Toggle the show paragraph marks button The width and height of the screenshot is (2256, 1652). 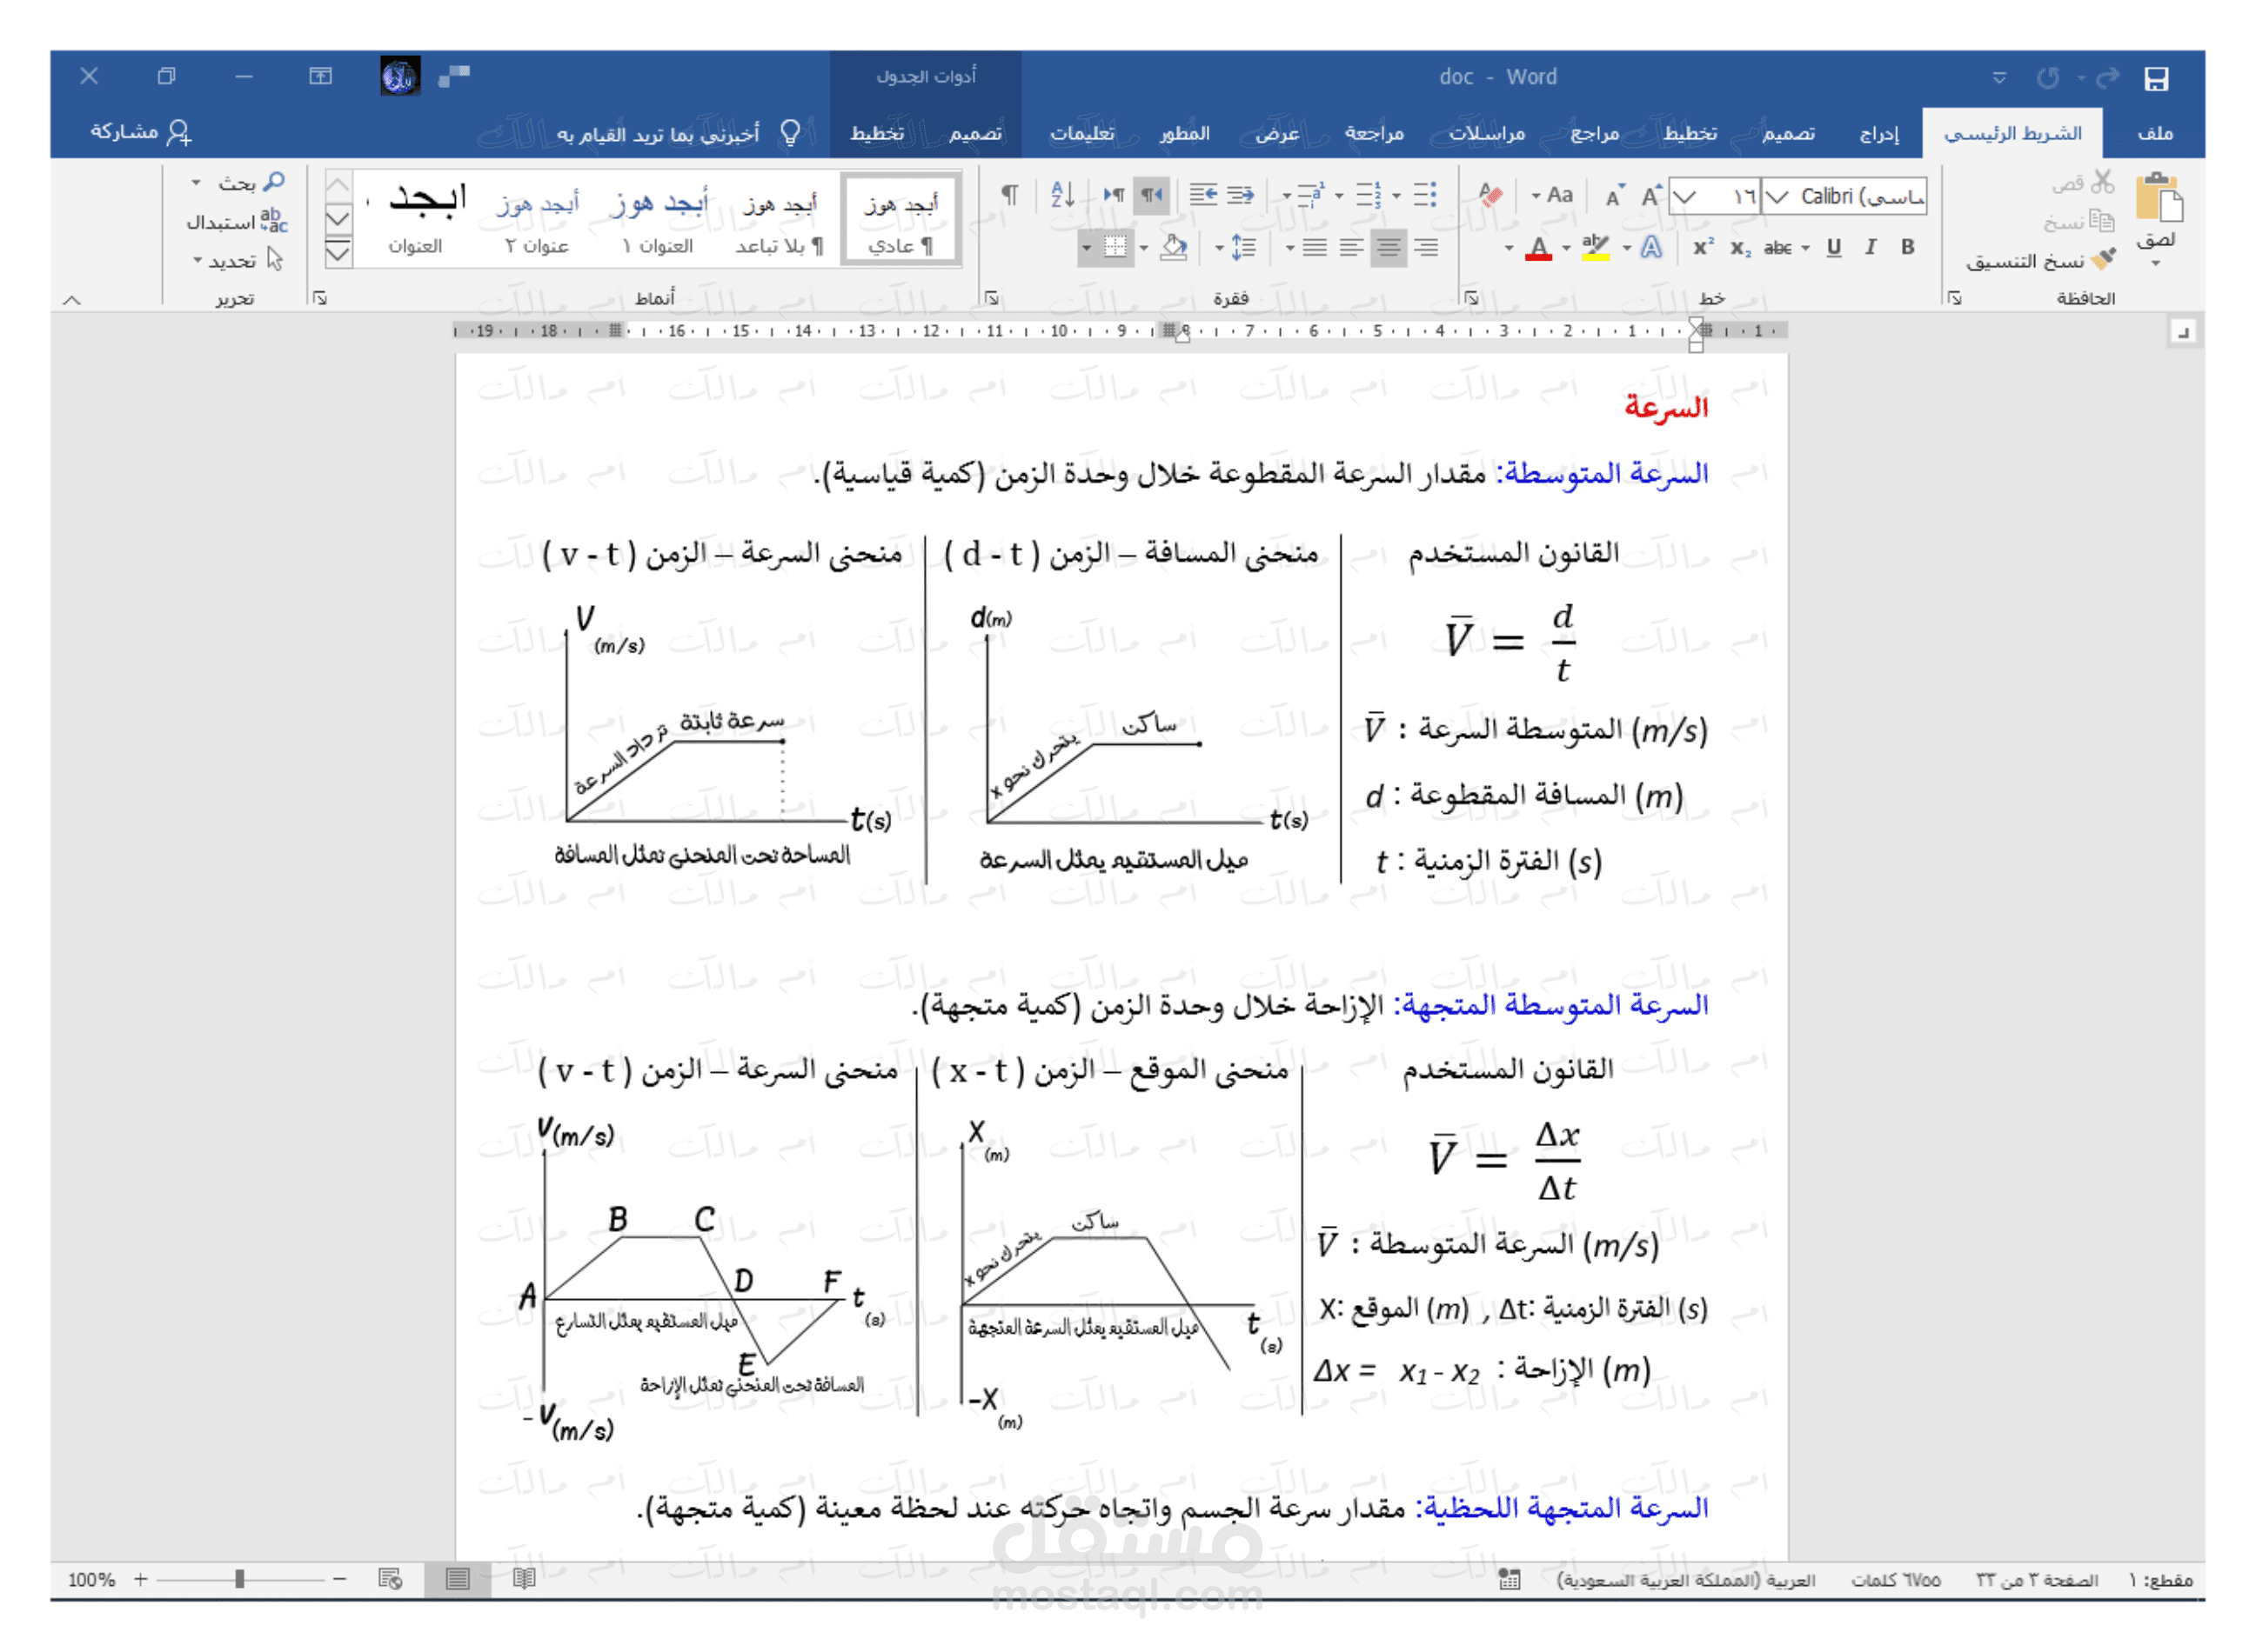(1009, 194)
